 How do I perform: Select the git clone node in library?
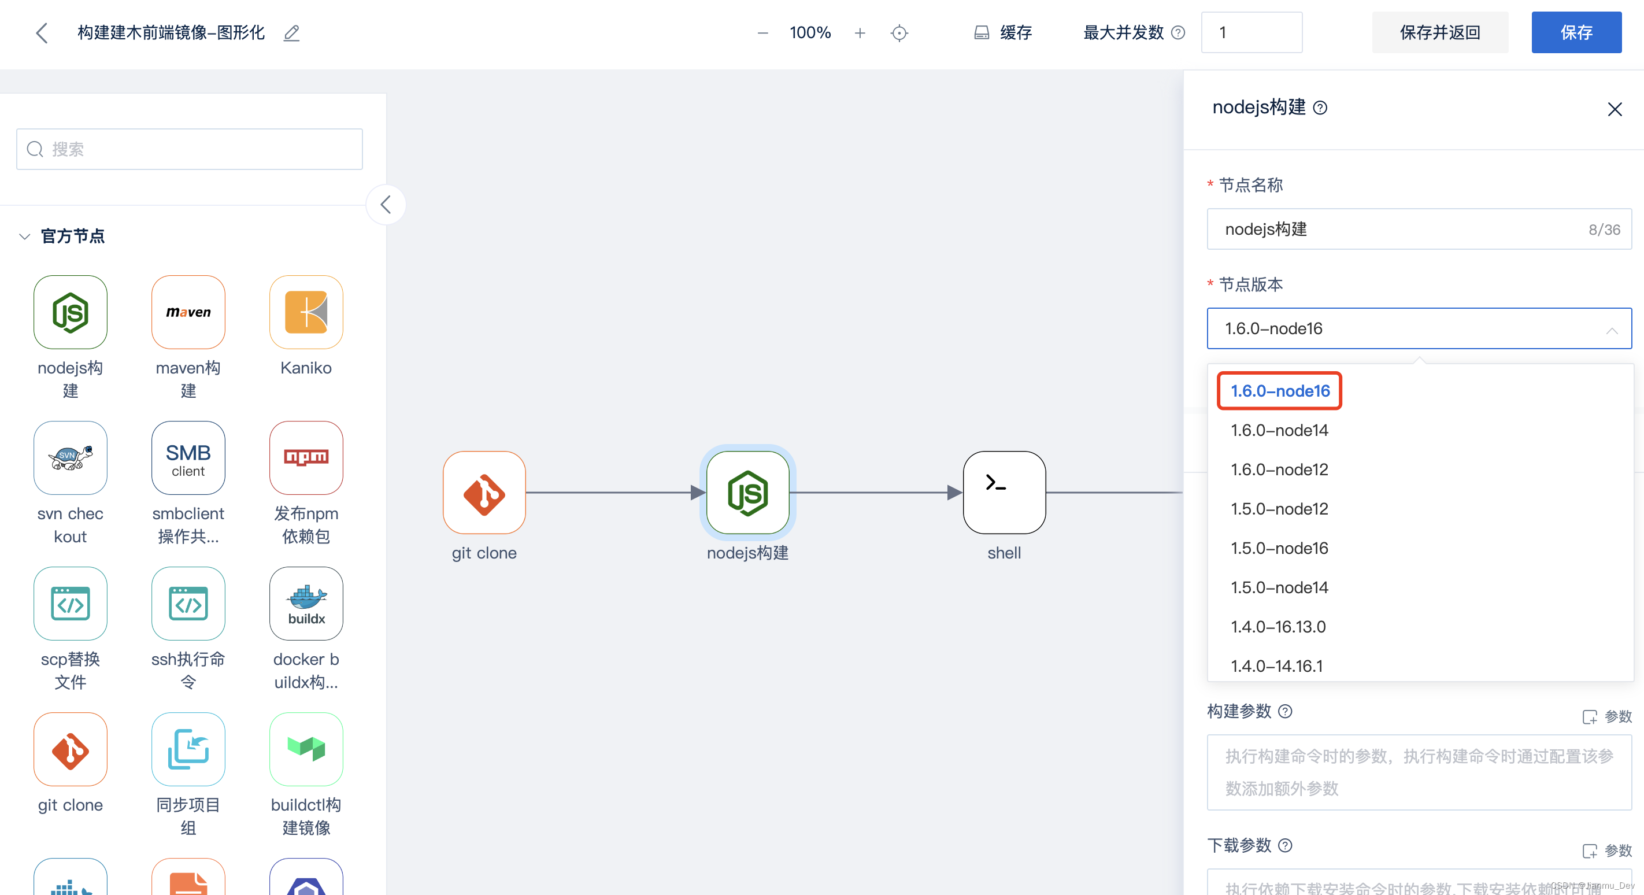pyautogui.click(x=70, y=749)
